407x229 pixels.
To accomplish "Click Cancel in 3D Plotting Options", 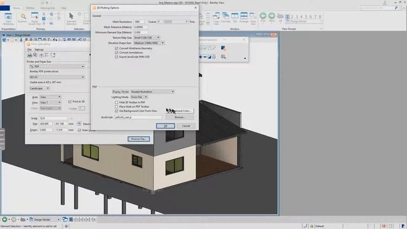I will (x=186, y=126).
